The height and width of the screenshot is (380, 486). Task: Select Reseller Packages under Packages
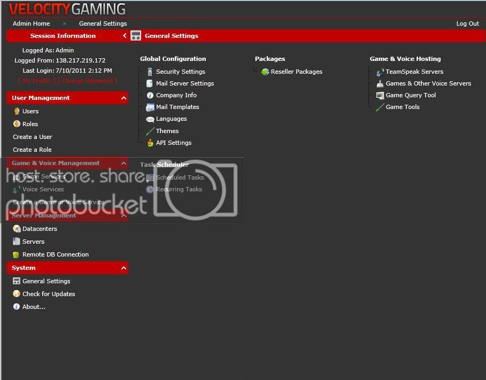point(295,71)
